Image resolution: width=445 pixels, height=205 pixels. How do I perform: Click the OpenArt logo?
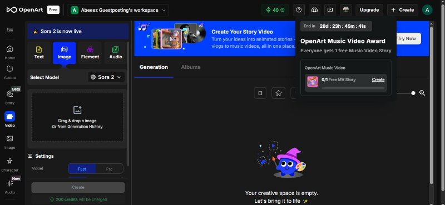tap(24, 10)
